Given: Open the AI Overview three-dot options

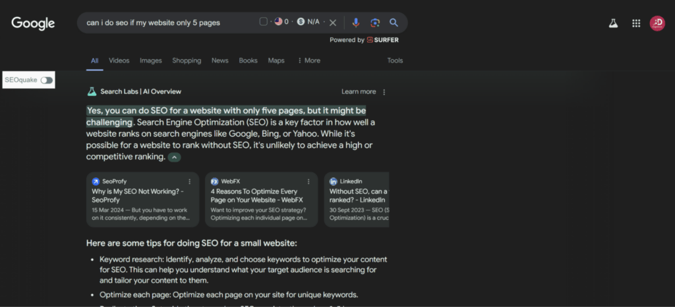Looking at the screenshot, I should coord(384,92).
